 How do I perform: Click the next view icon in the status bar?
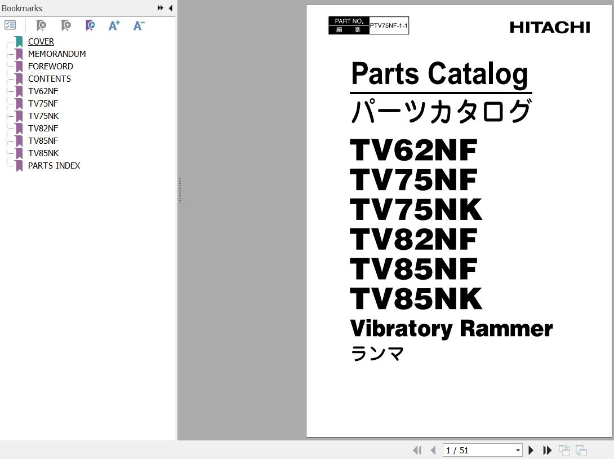pyautogui.click(x=581, y=451)
